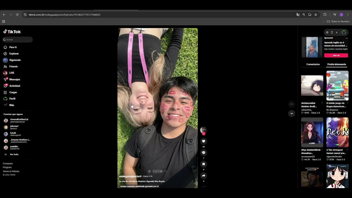Viewport: 352px width, 198px height.
Task: Open the Friends section
Action: tap(10, 67)
